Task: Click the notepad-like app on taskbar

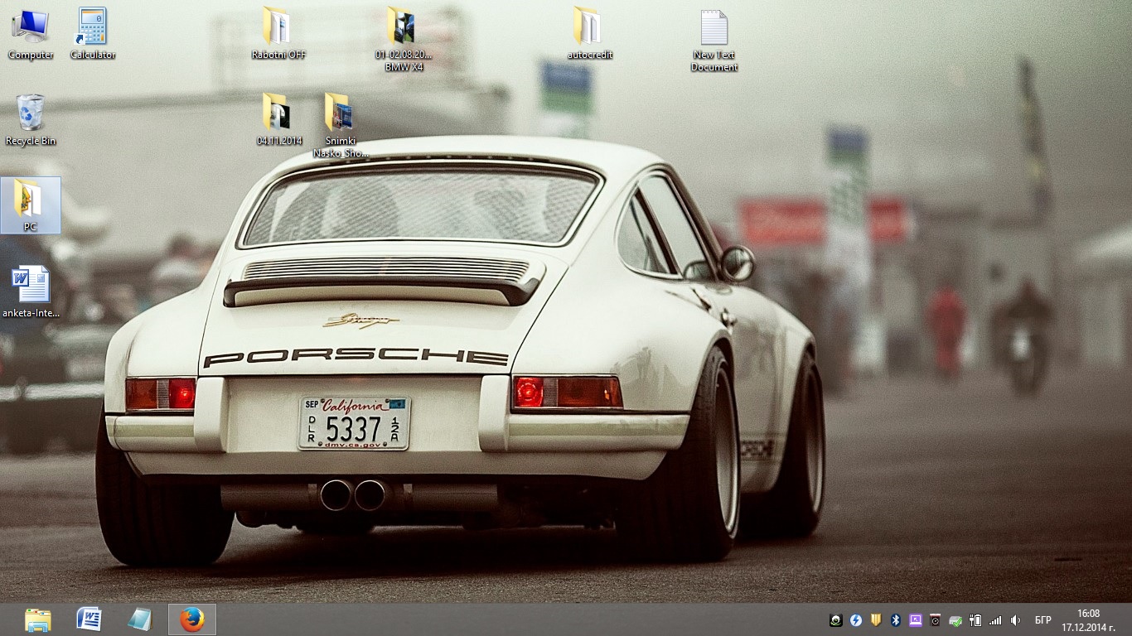Action: click(140, 619)
